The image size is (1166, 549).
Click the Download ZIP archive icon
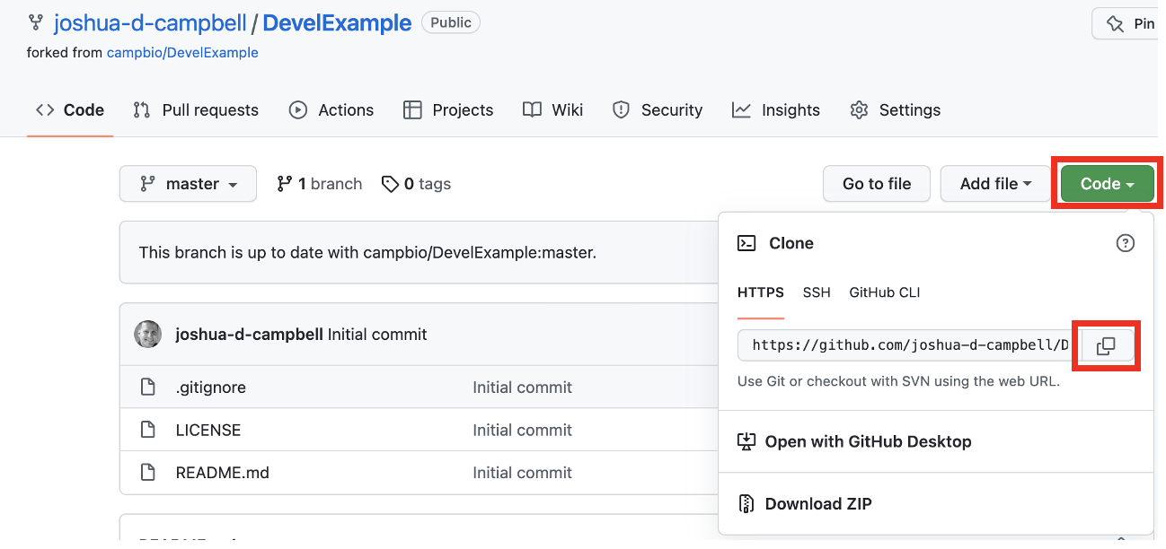[x=746, y=503]
